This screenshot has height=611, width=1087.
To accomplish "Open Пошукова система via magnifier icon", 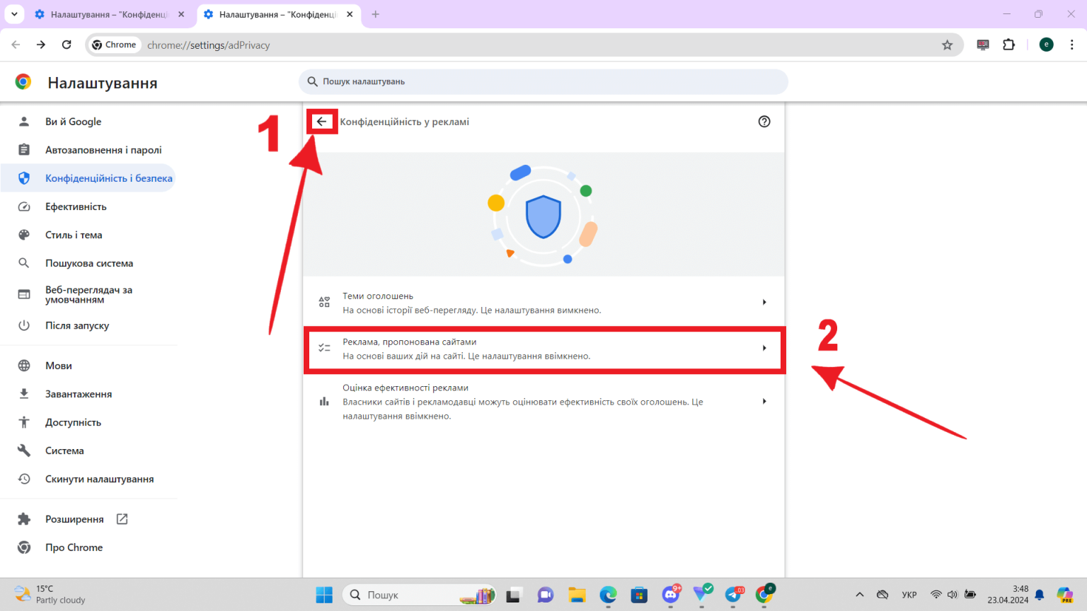I will coord(24,262).
